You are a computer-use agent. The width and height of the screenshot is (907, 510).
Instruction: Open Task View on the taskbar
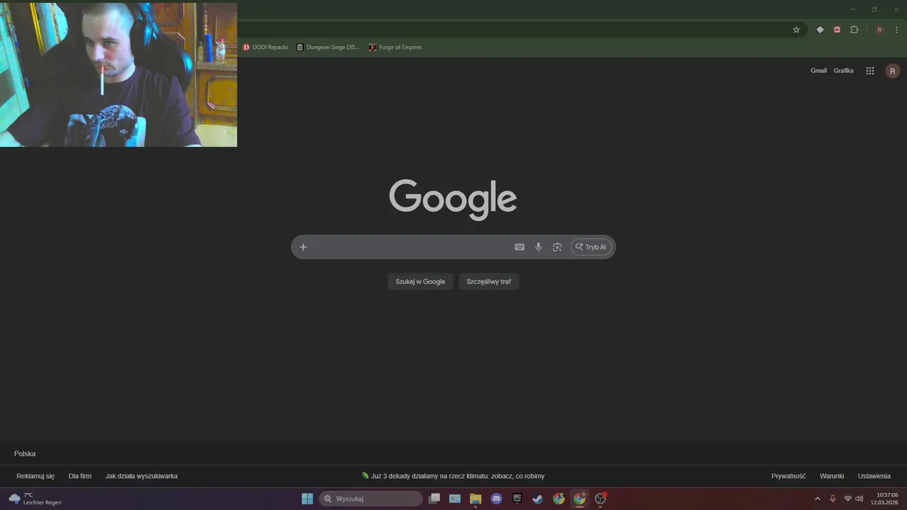[x=434, y=499]
